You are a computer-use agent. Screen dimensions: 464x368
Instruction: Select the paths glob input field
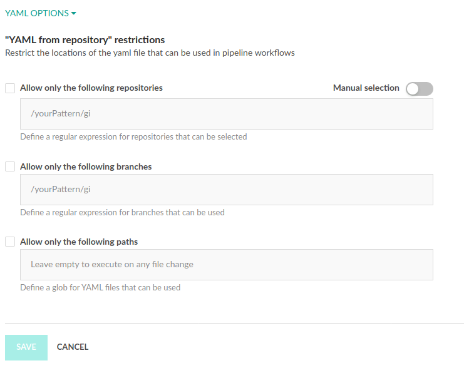pos(226,265)
